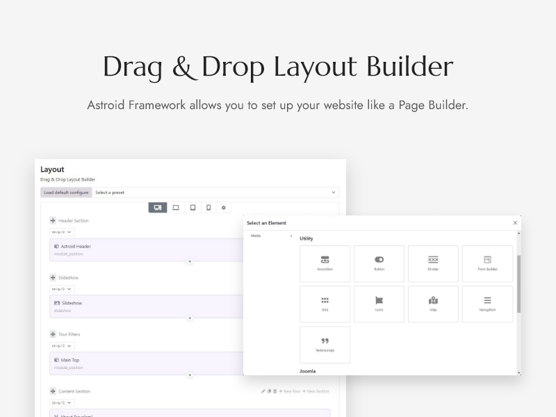Select the Grid element
556x417 pixels.
[x=325, y=304]
